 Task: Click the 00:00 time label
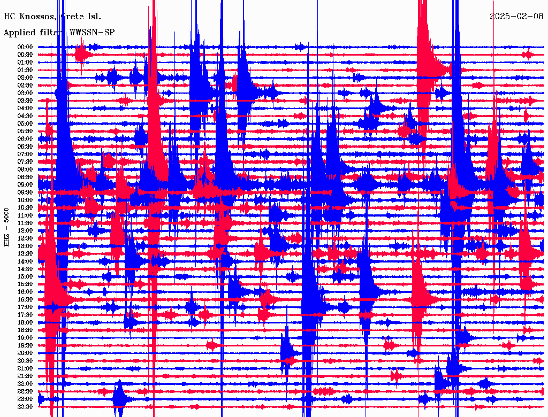(25, 47)
